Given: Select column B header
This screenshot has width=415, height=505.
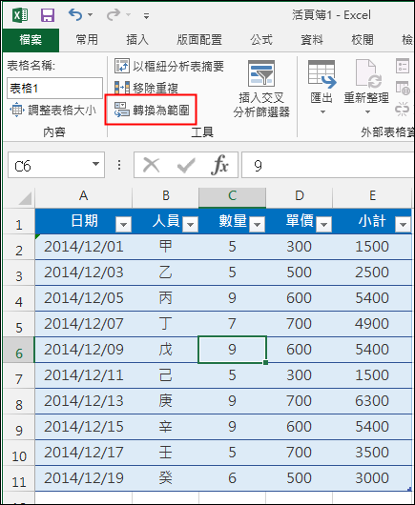Looking at the screenshot, I should [166, 196].
